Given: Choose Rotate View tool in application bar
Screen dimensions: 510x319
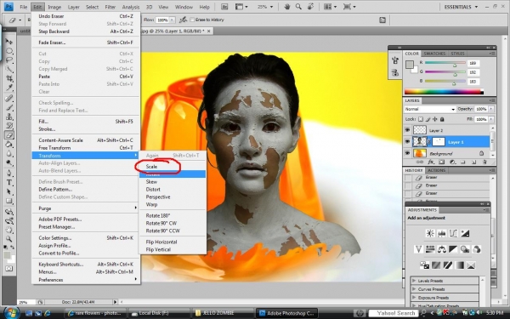Looking at the screenshot, I should (310, 7).
